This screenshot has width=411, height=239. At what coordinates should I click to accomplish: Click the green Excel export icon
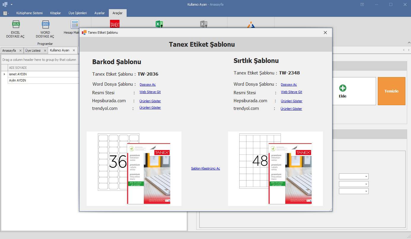[x=159, y=24]
